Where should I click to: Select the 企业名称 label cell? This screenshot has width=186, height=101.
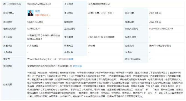click(x=75, y=4)
